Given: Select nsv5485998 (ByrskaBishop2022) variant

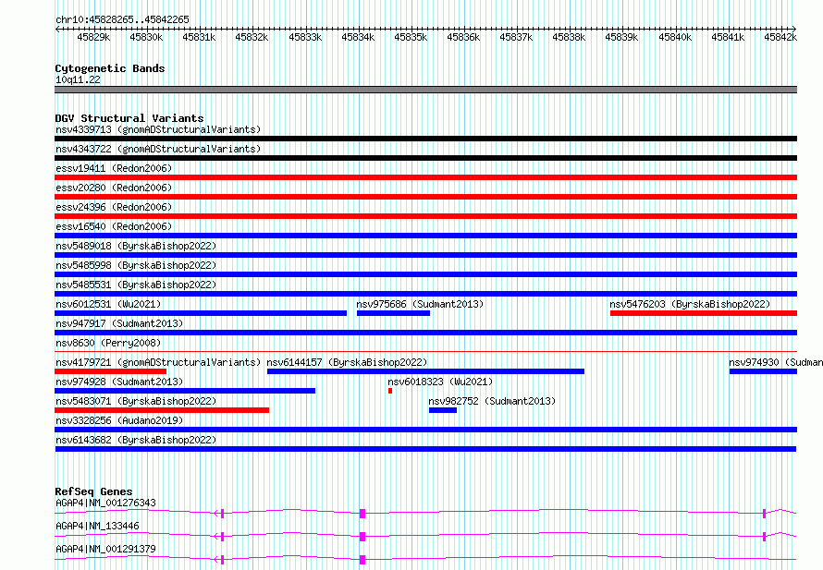Looking at the screenshot, I should tap(136, 265).
